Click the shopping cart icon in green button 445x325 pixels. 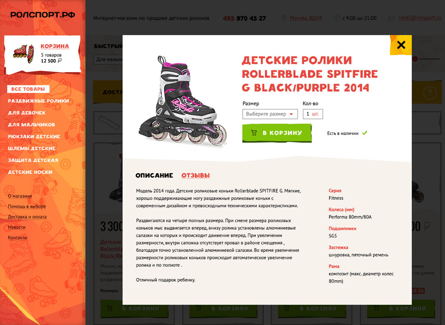click(254, 133)
